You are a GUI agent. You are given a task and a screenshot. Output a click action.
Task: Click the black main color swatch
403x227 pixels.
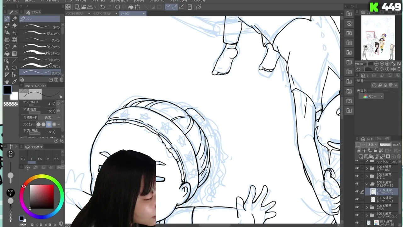tap(8, 90)
